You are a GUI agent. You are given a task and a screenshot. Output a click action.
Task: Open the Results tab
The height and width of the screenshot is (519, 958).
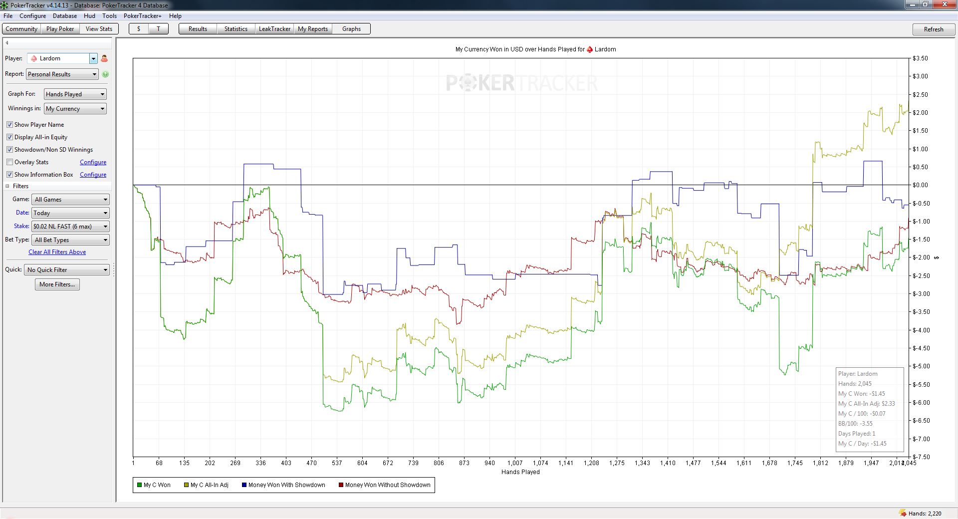[x=198, y=29]
